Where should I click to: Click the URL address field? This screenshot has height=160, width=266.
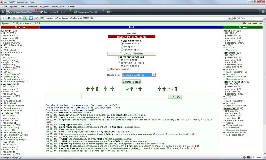click(x=136, y=18)
